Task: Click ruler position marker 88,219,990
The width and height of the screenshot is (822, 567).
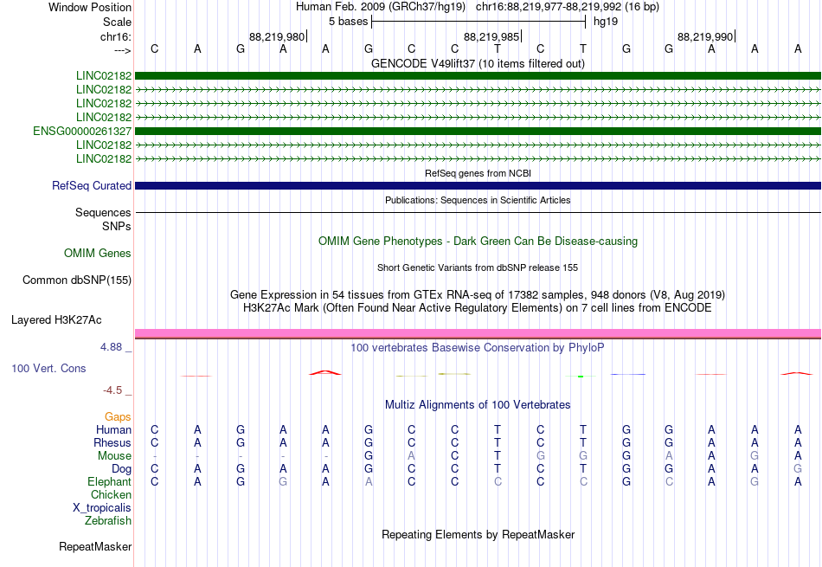Action: 705,36
